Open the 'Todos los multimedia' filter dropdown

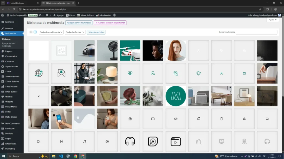click(x=51, y=32)
